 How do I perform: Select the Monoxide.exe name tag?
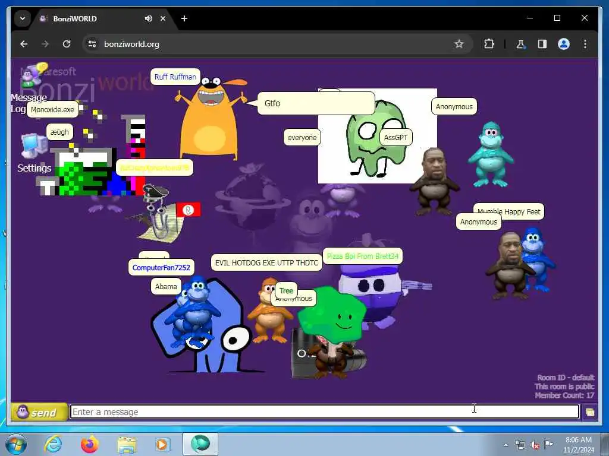click(x=52, y=110)
